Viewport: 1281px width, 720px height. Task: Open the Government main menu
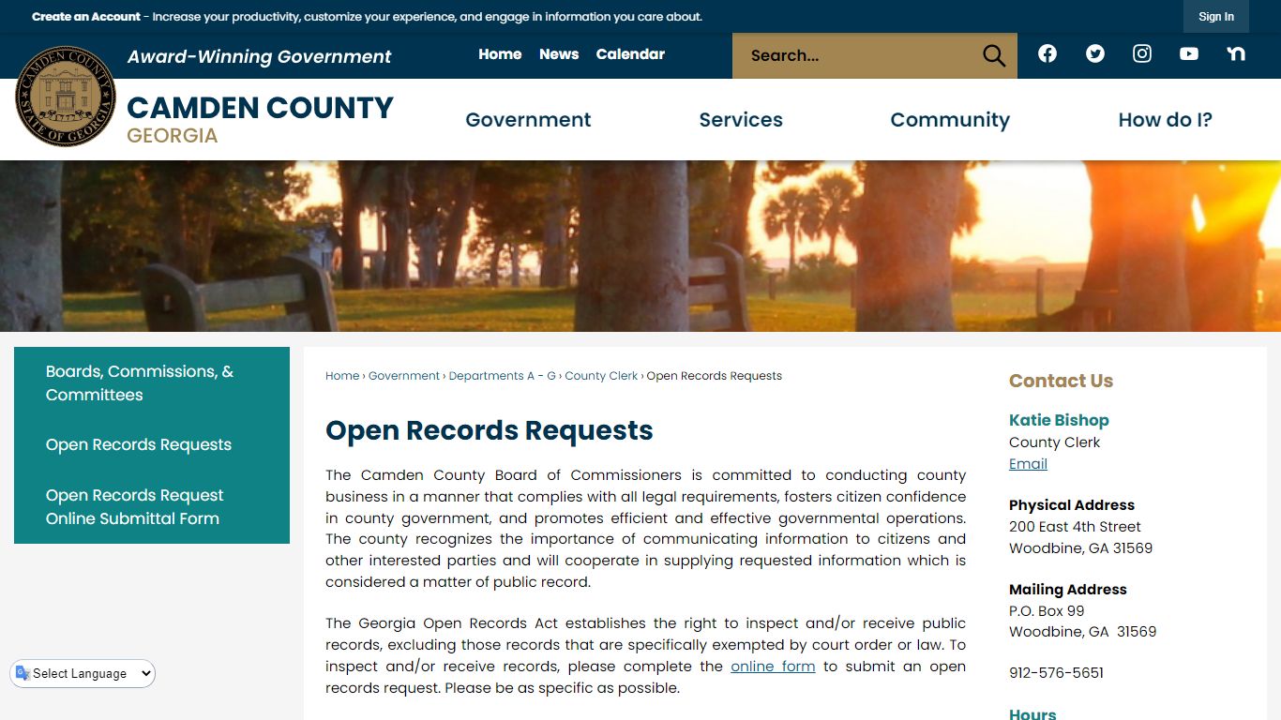click(x=528, y=120)
